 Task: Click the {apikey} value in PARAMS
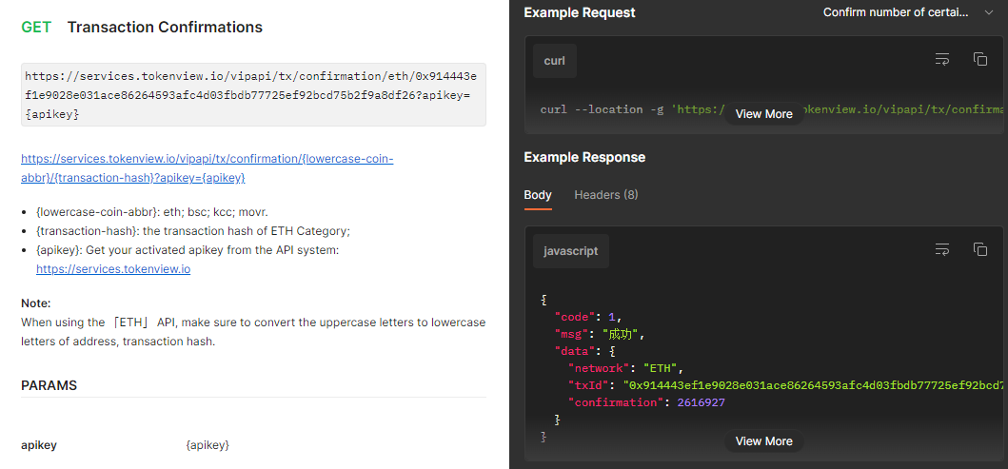[x=208, y=445]
